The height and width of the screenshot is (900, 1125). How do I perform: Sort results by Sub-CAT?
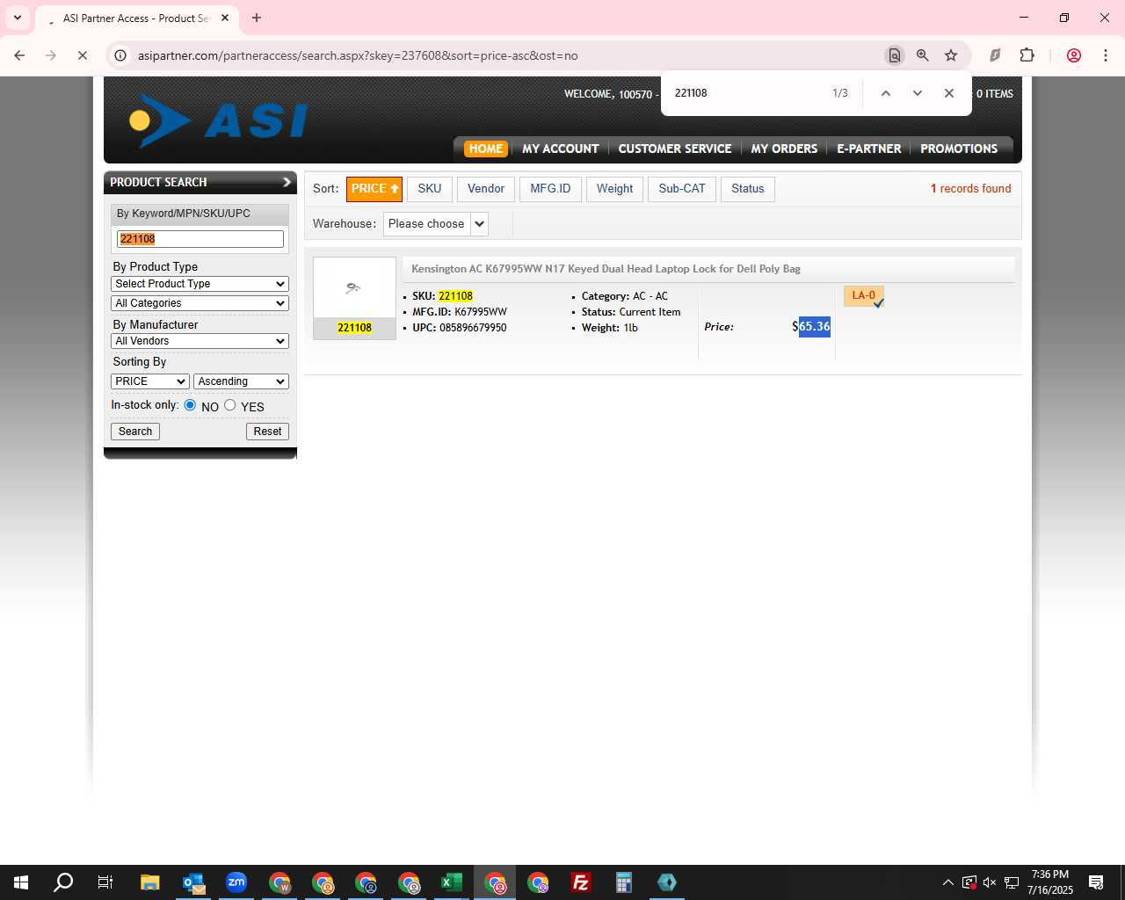(682, 189)
